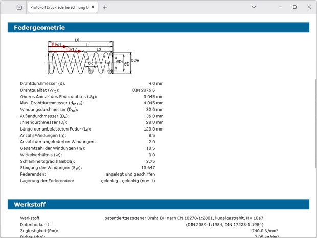Click the ØDe dimension label in the diagram
This screenshot has height=238, width=317.
coord(135,60)
